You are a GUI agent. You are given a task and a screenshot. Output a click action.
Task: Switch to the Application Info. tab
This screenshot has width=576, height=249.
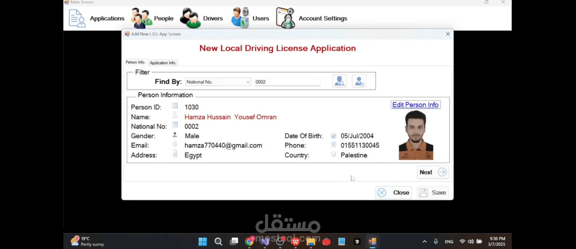pos(163,63)
